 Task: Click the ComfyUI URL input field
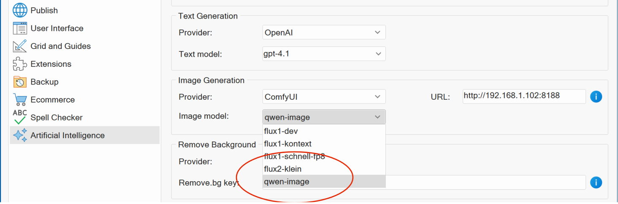[523, 96]
